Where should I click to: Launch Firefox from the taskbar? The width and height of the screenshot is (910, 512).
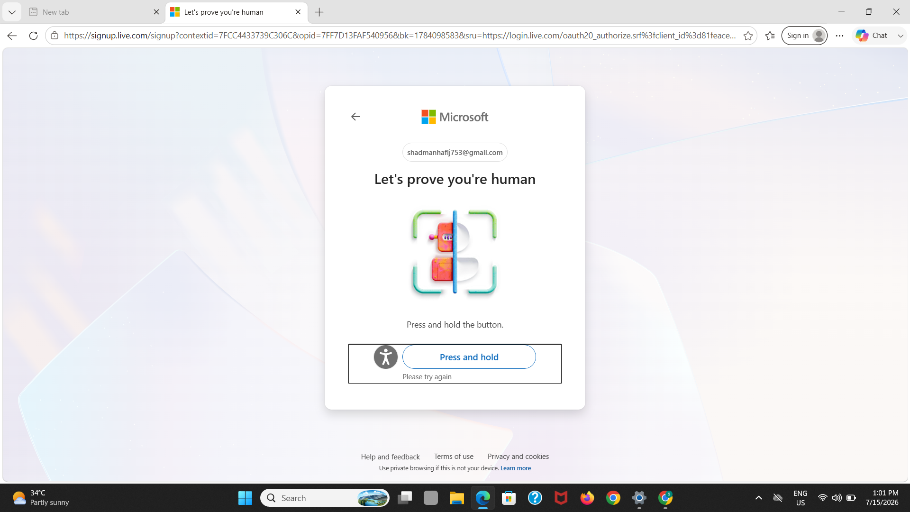[587, 498]
